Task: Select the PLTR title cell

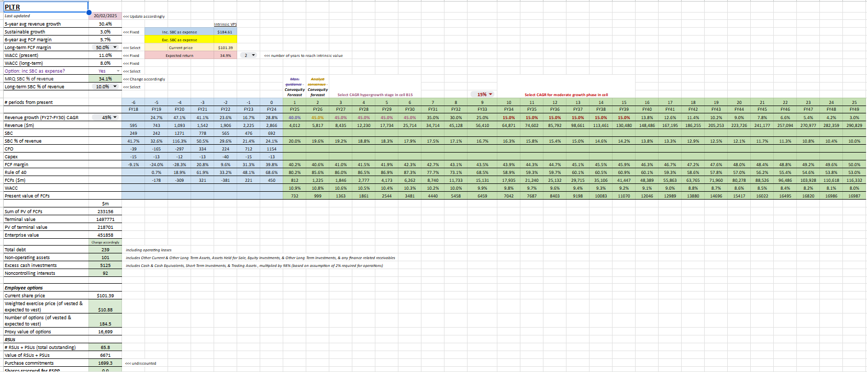Action: (46, 7)
